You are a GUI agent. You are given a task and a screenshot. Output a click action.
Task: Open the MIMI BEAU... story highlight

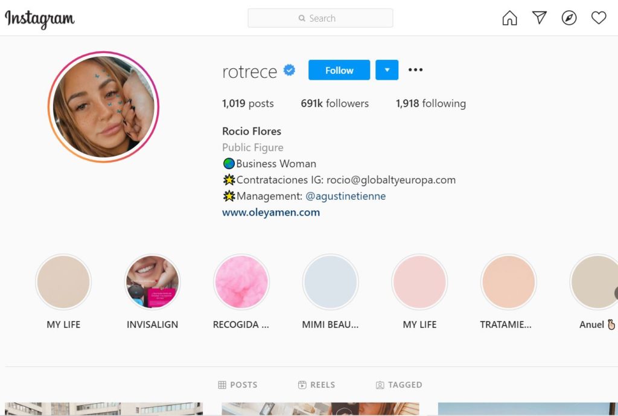coord(330,292)
